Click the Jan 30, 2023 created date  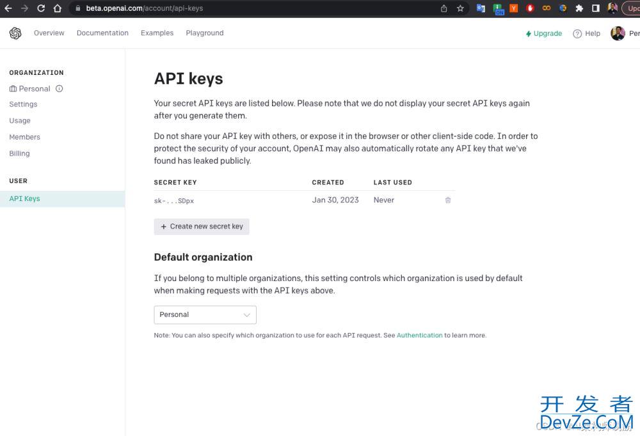tap(335, 200)
